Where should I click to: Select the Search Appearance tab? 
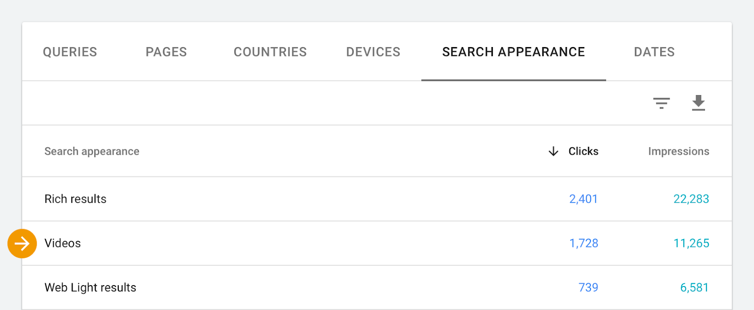(514, 52)
